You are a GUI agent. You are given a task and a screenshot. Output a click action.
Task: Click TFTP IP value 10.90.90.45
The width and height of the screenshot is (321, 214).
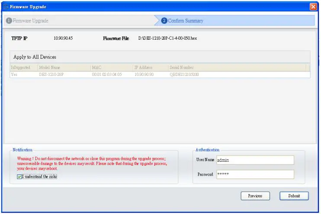[x=63, y=38]
